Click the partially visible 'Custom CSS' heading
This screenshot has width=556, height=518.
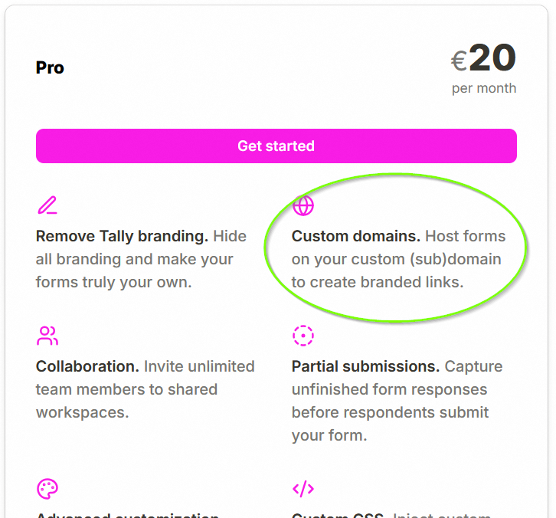click(x=337, y=515)
